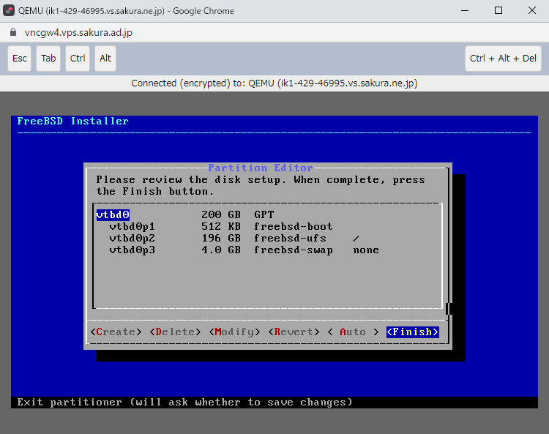Click the 'Partition Editor' dialog title

point(261,168)
